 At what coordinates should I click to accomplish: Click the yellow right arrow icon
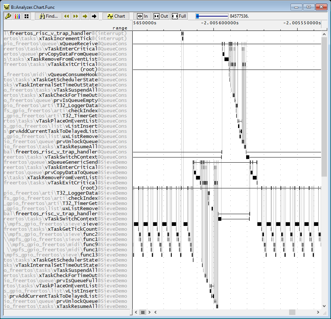tap(85, 16)
